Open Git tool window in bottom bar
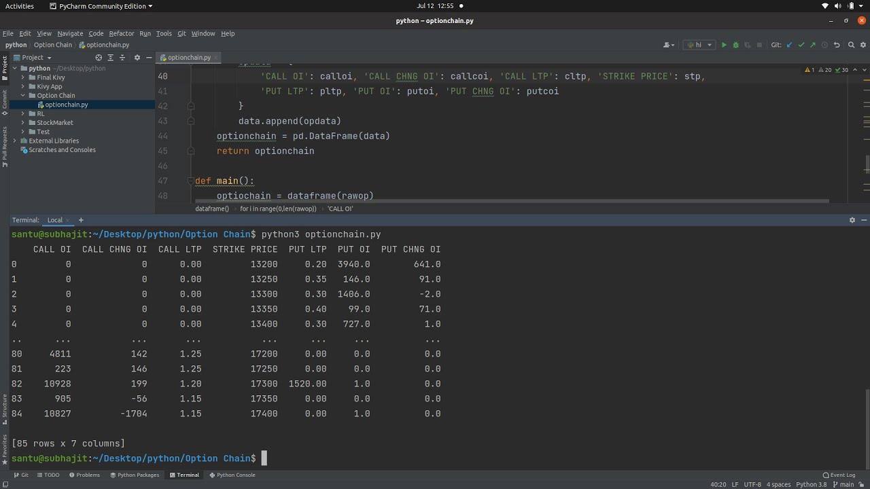Viewport: 870px width, 489px height. pos(21,475)
